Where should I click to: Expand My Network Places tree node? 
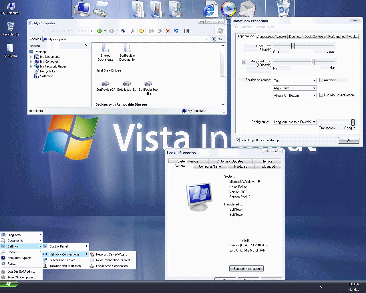(x=31, y=66)
